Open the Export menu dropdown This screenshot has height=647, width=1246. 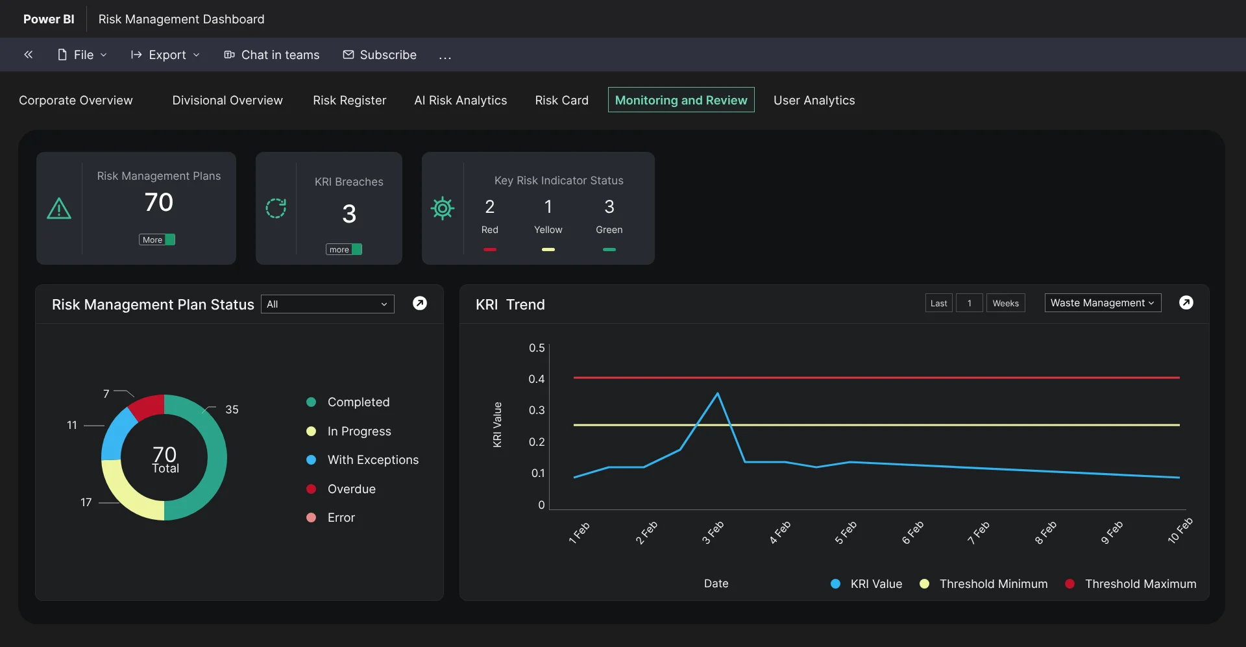(165, 55)
